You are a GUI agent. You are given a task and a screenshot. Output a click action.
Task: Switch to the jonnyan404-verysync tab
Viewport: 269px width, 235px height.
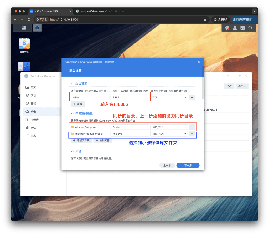pos(96,11)
